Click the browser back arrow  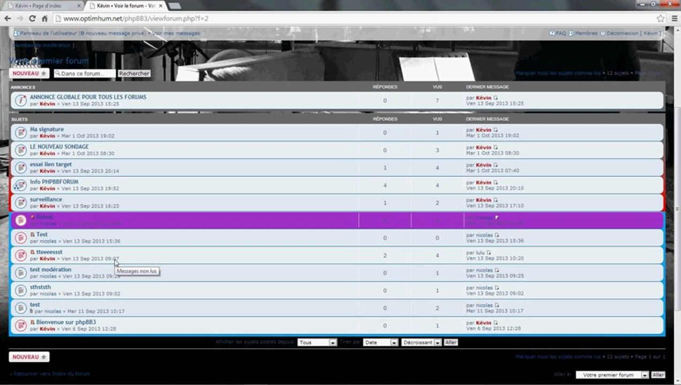(7, 18)
